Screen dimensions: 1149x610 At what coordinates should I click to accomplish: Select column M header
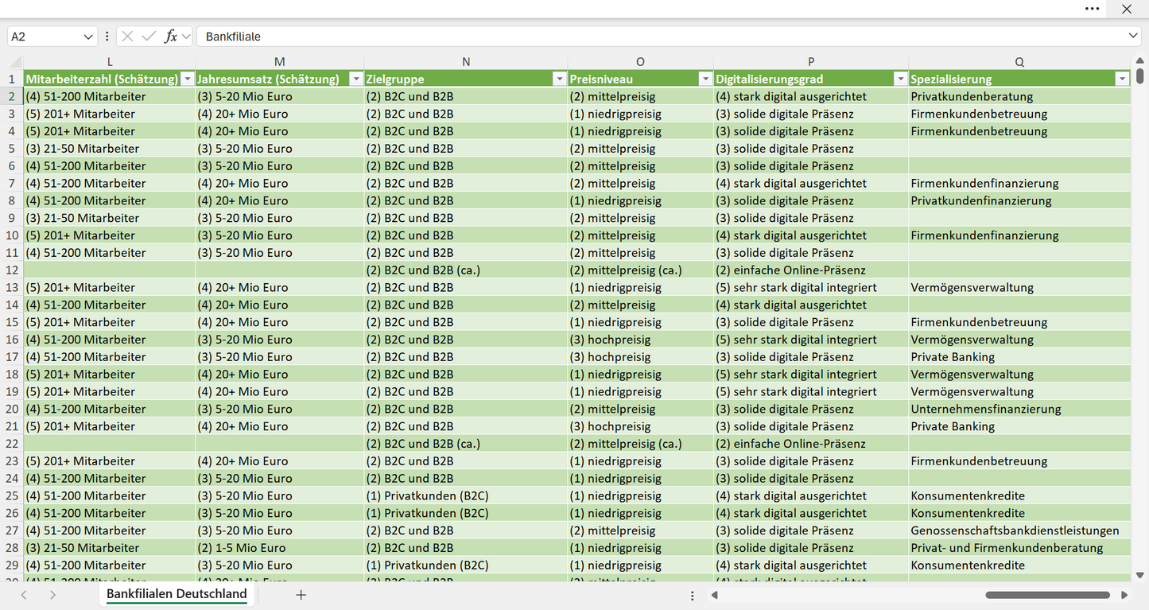(279, 62)
